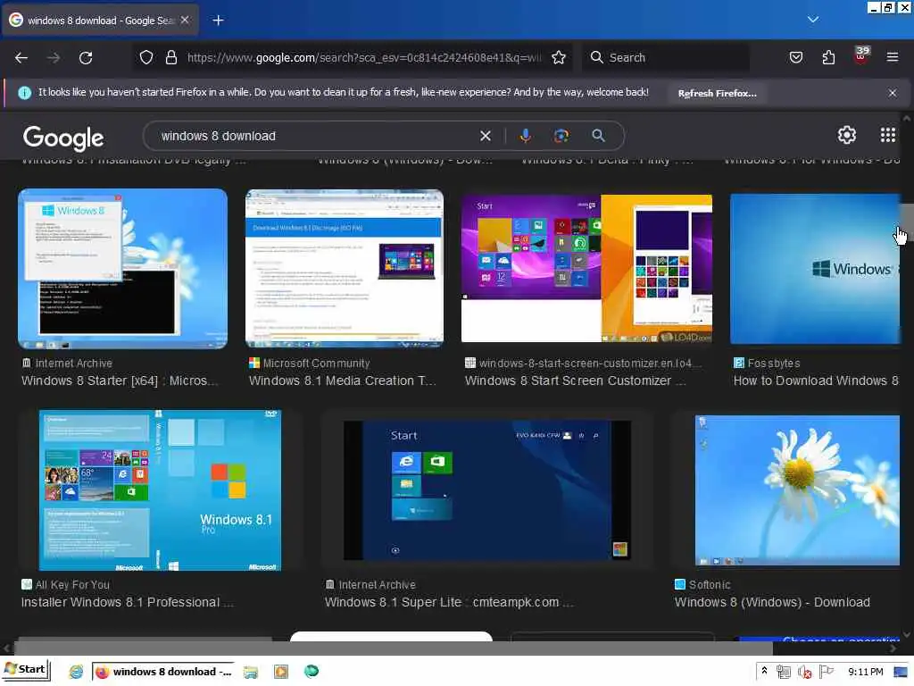Click the site security padlock icon
Screen dimensions: 914x686
(x=170, y=57)
